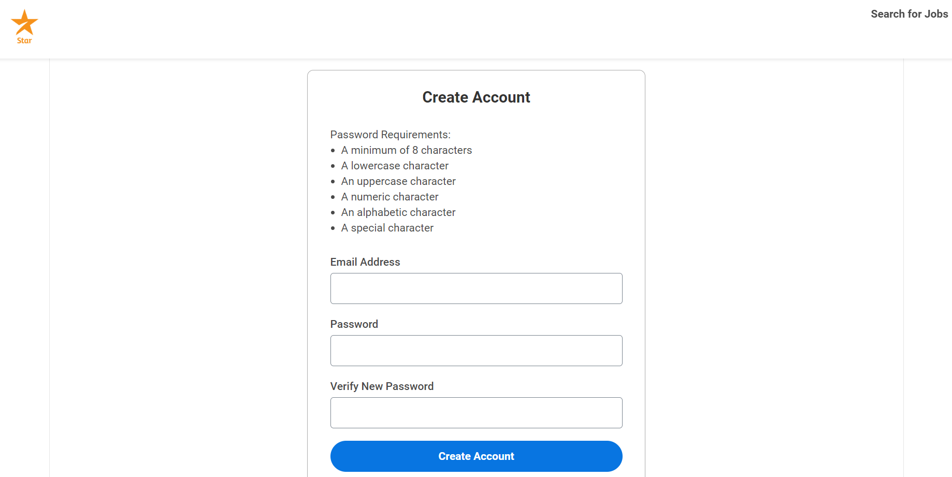
Task: Click into the Password text box
Action: coord(476,351)
